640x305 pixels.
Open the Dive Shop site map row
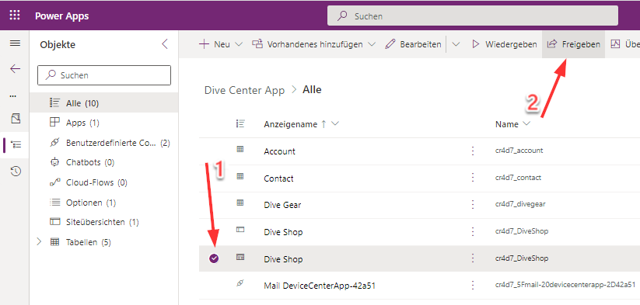pyautogui.click(x=283, y=232)
